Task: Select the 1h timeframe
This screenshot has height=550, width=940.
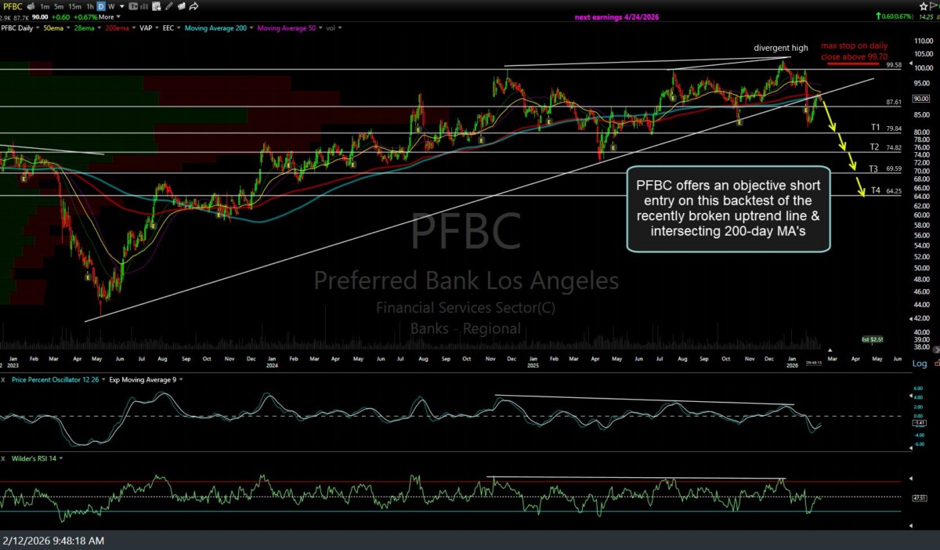Action: [90, 7]
